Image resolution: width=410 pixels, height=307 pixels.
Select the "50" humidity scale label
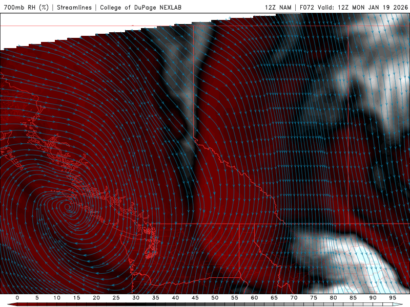[x=215, y=298]
